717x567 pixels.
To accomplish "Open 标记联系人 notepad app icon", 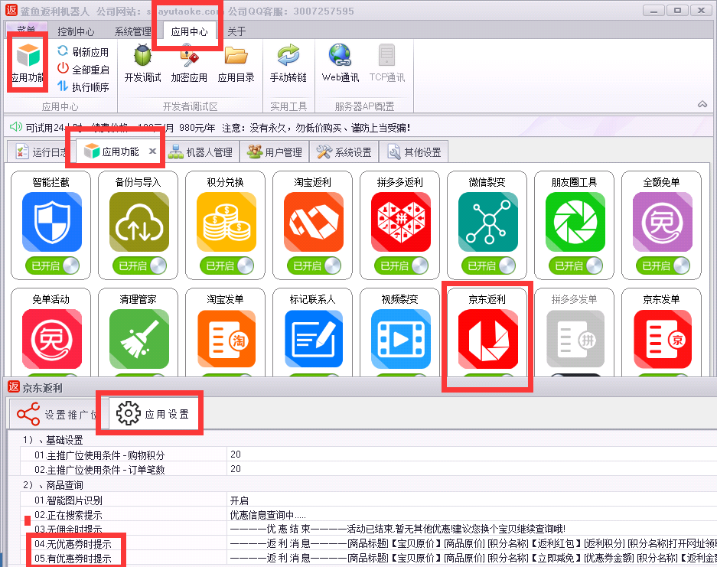I will 314,339.
